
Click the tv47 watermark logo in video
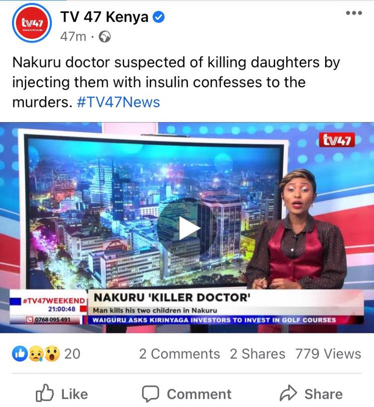coord(337,140)
